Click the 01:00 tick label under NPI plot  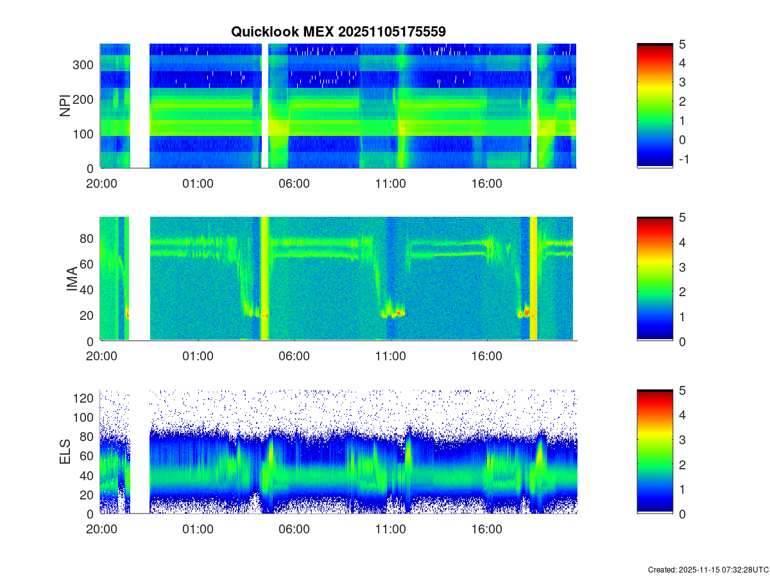tap(198, 183)
